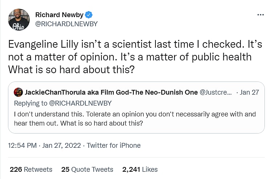Open the Richard Newby display name link

point(60,15)
